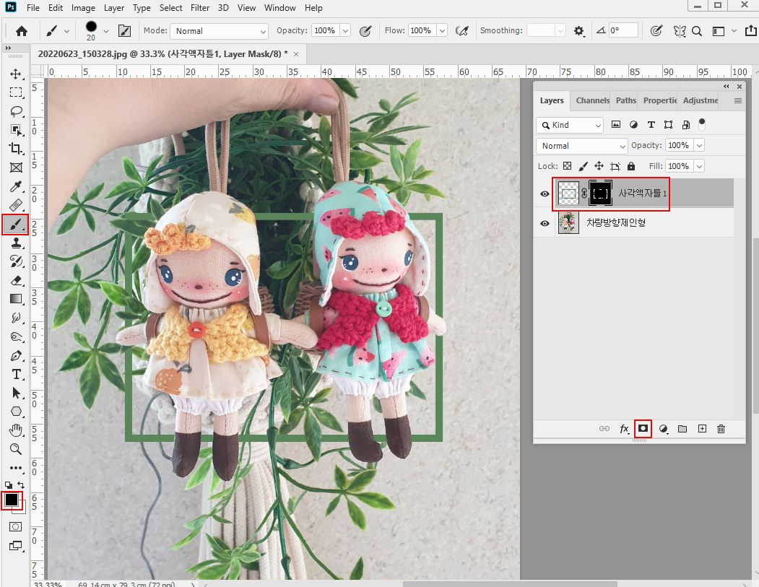The height and width of the screenshot is (587, 759).
Task: Select the Crop tool
Action: coord(16,149)
